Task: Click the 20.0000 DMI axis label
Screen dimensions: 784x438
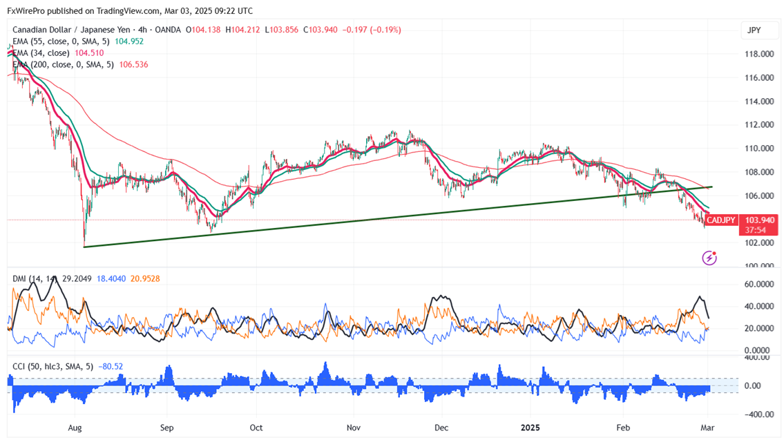Action: (760, 328)
